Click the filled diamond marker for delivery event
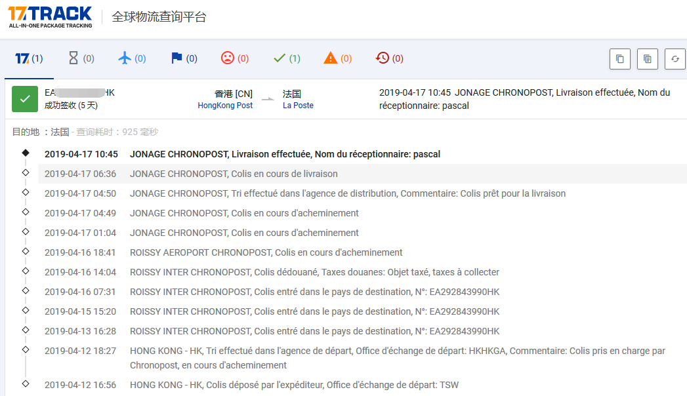687x396 pixels. (26, 153)
